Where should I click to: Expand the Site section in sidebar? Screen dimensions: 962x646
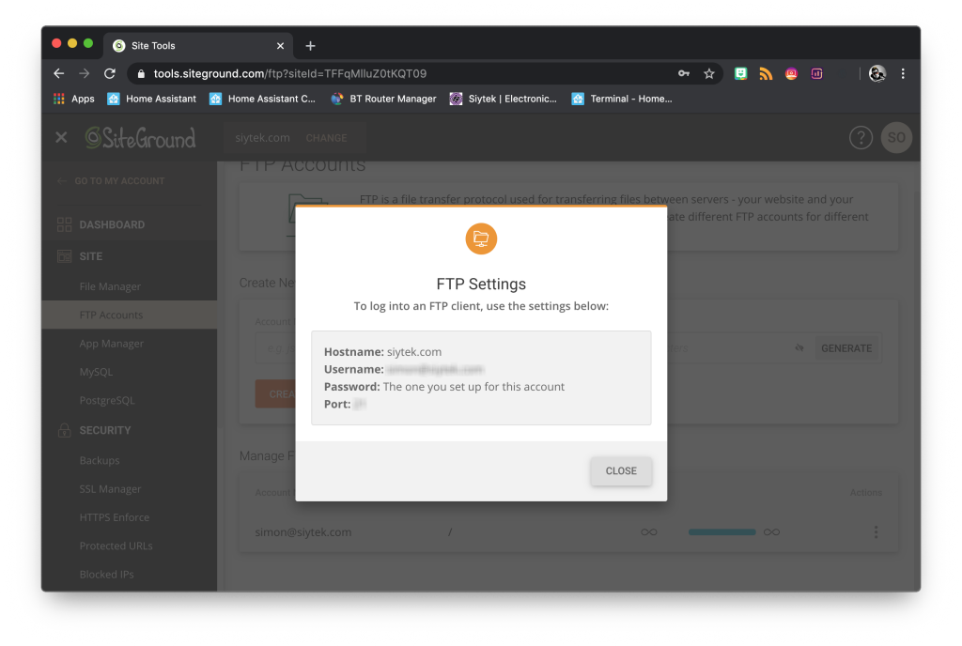(x=91, y=256)
